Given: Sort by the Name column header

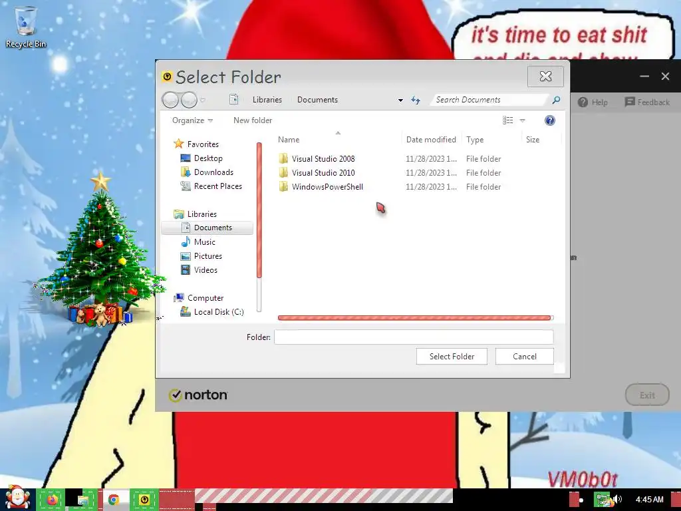Looking at the screenshot, I should point(338,140).
